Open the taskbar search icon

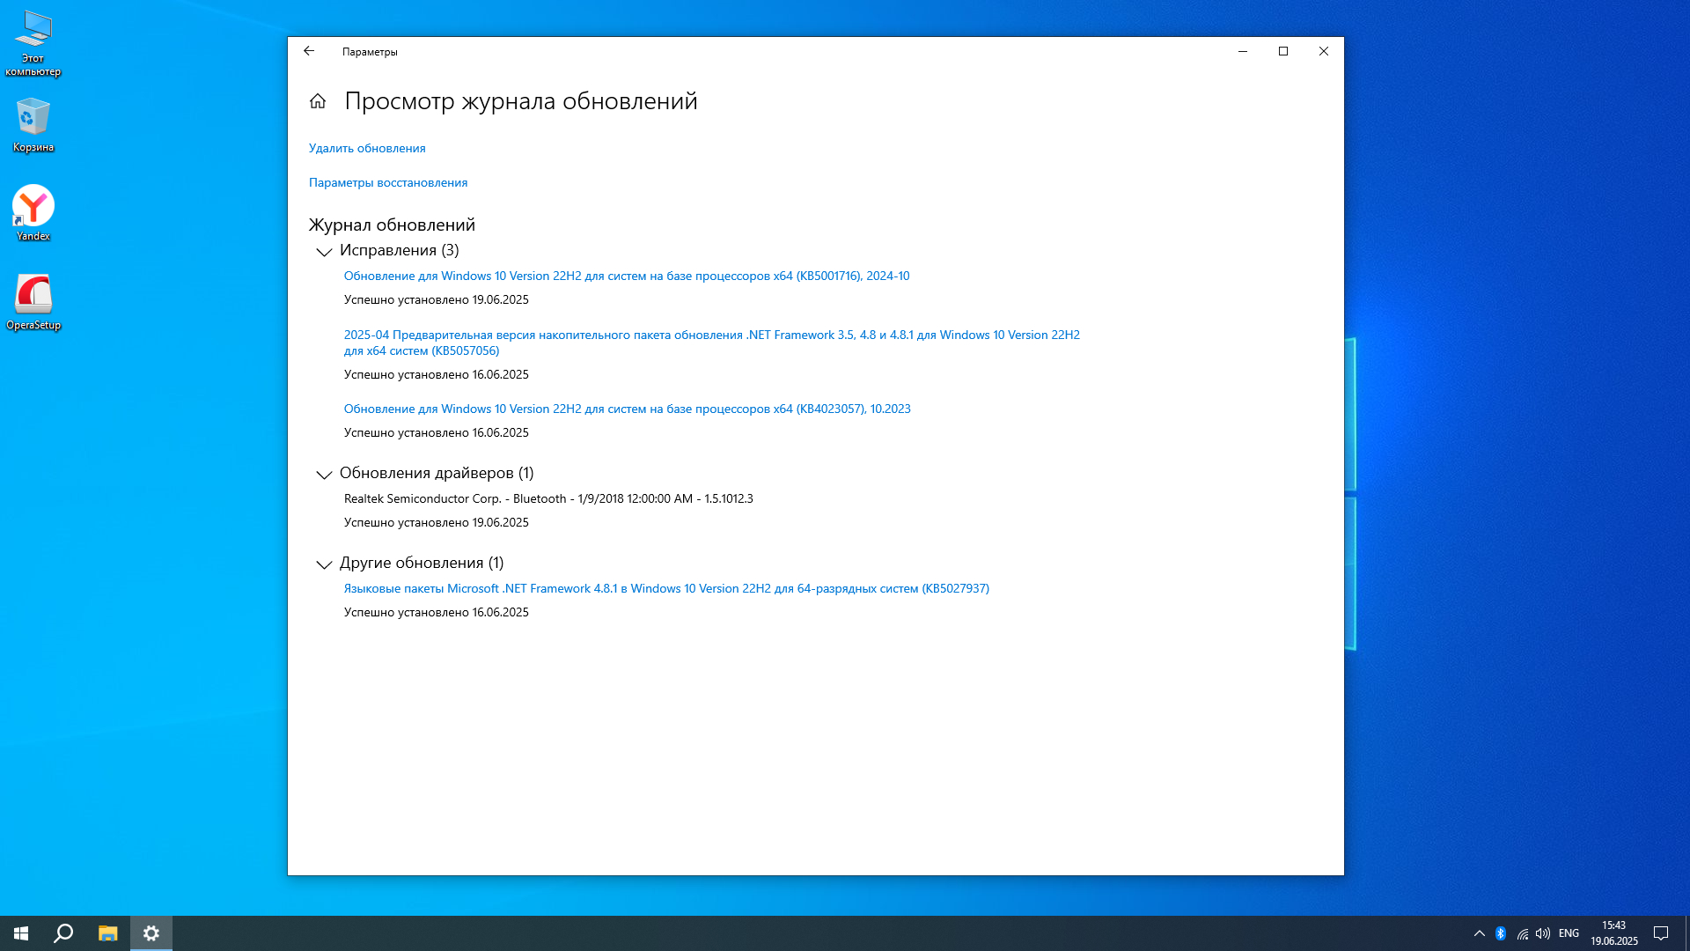63,933
